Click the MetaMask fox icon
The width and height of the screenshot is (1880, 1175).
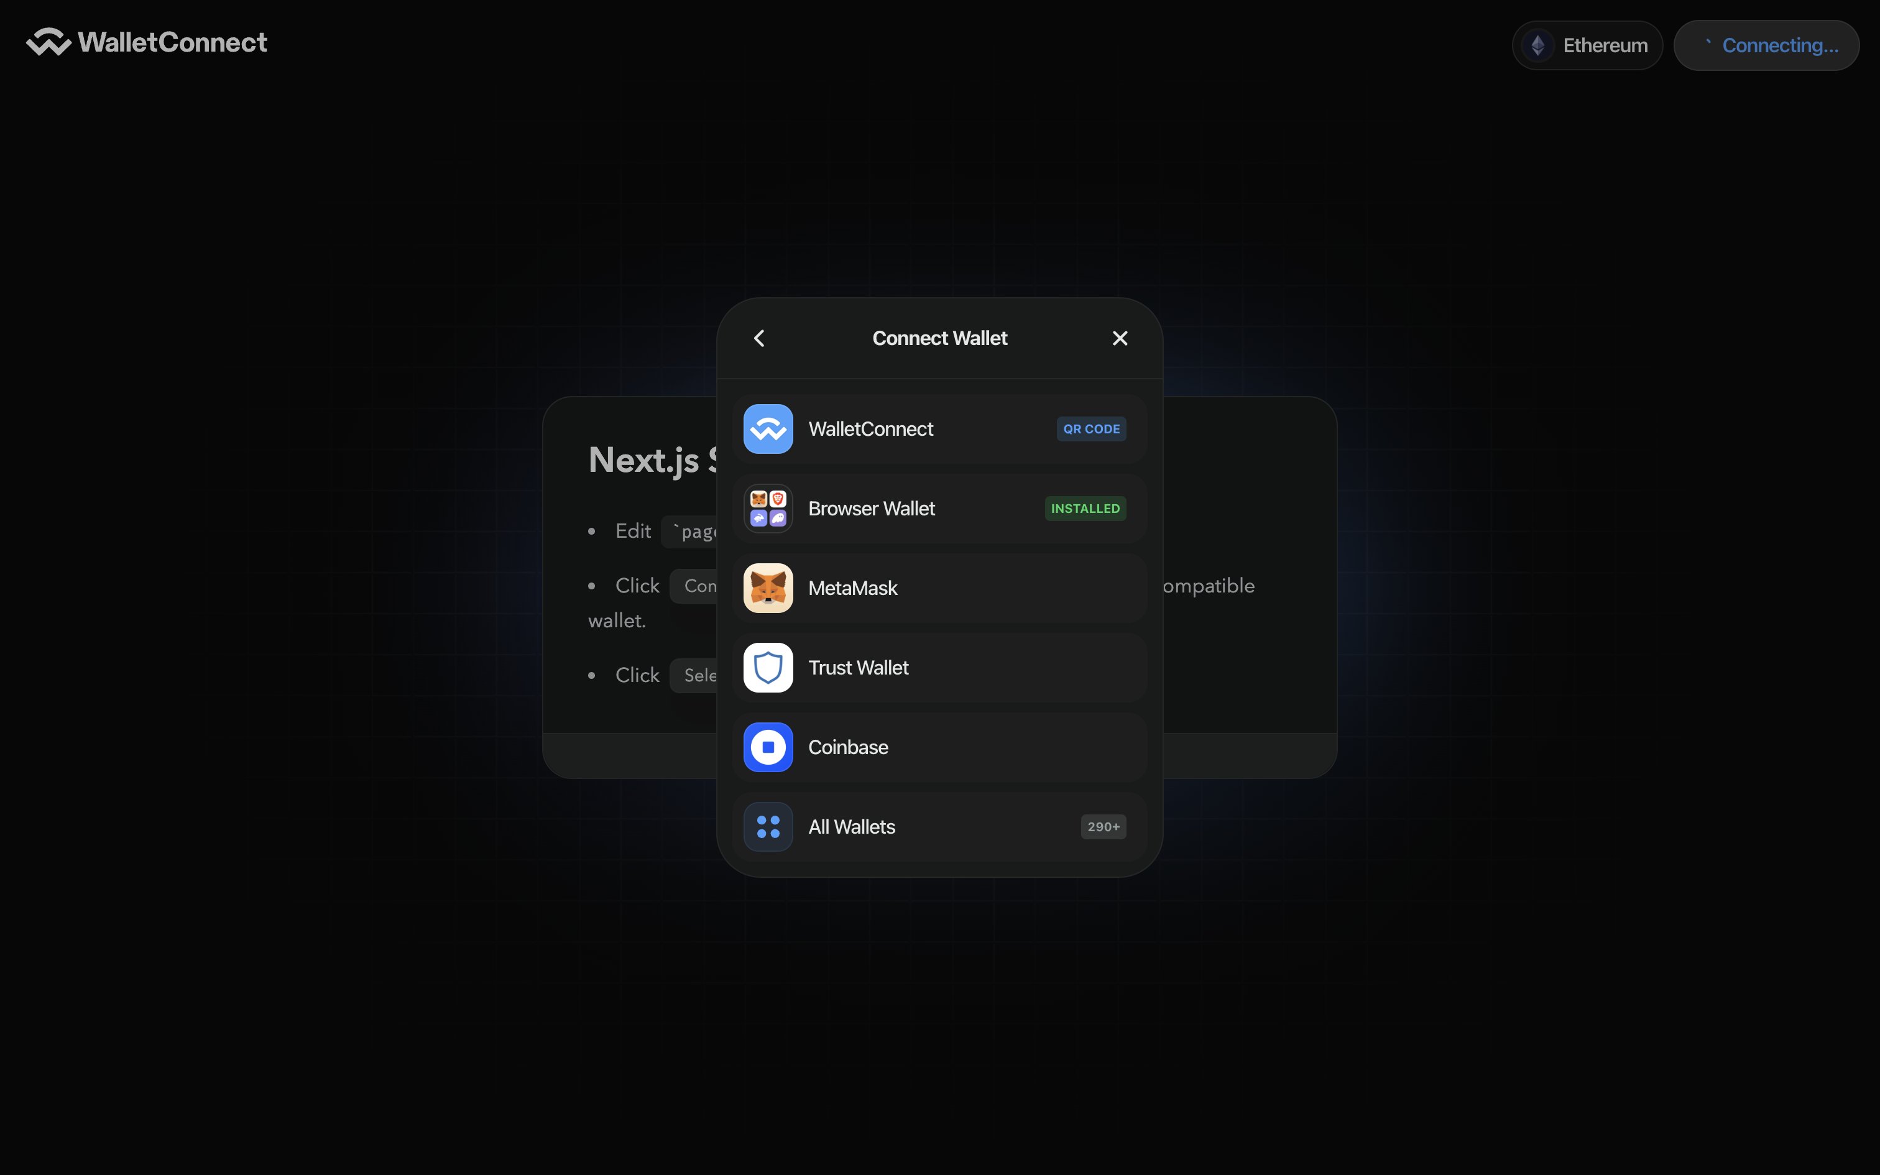767,587
